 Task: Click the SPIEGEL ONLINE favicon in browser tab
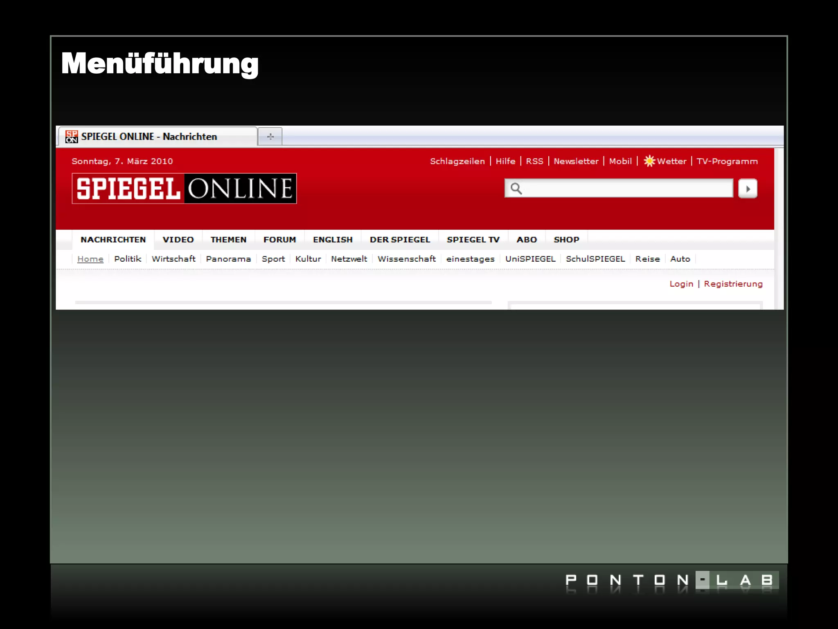click(72, 137)
